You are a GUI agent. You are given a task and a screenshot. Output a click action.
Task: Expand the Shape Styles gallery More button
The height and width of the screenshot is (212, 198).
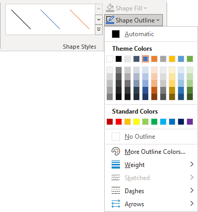point(98,29)
